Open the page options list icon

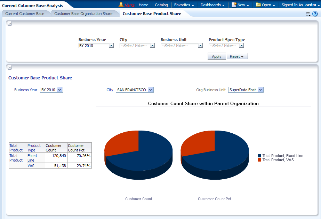[x=308, y=14]
